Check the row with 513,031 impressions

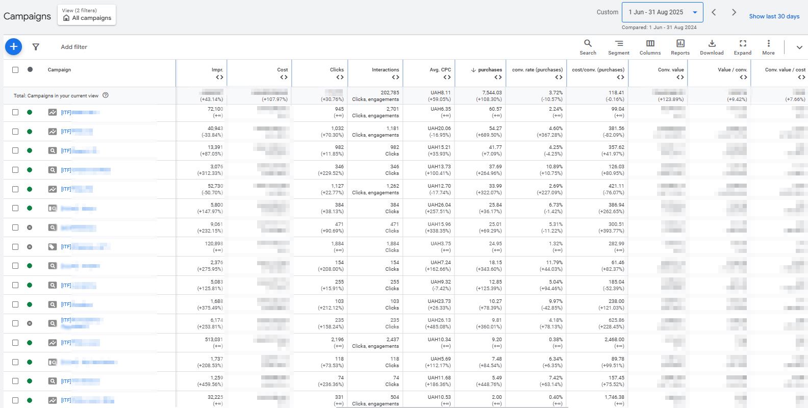click(x=15, y=343)
